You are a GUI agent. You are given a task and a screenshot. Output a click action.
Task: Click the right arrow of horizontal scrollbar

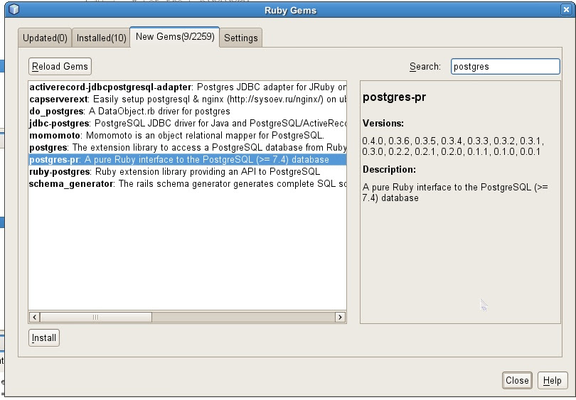coord(340,317)
